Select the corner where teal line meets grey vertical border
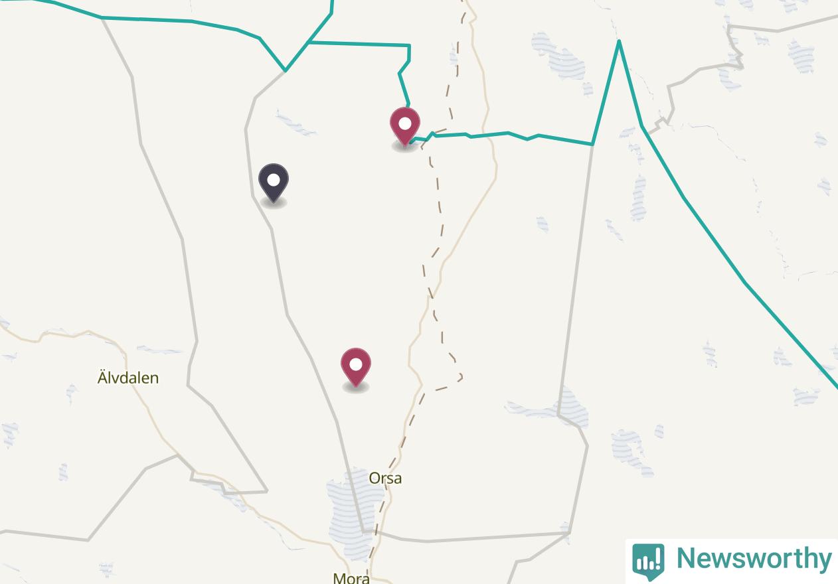 pyautogui.click(x=592, y=144)
